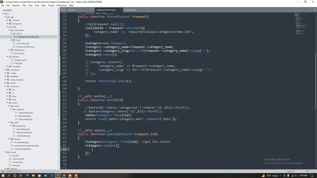Screen dimensions: 317x178
Task: Expand the Middleware folder
Action: coord(9,50)
